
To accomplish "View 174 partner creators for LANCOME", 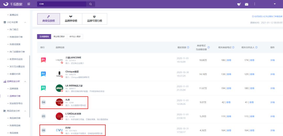I will 252,60.
